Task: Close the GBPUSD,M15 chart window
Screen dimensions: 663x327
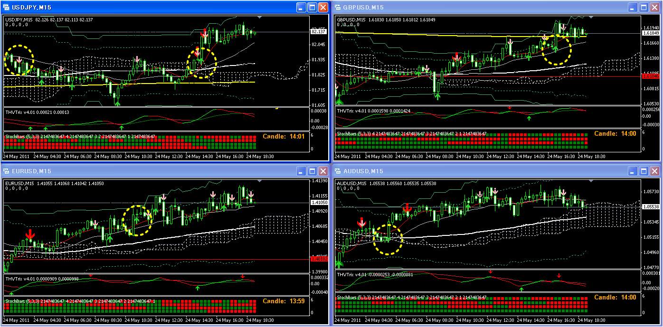Action: tap(654, 7)
